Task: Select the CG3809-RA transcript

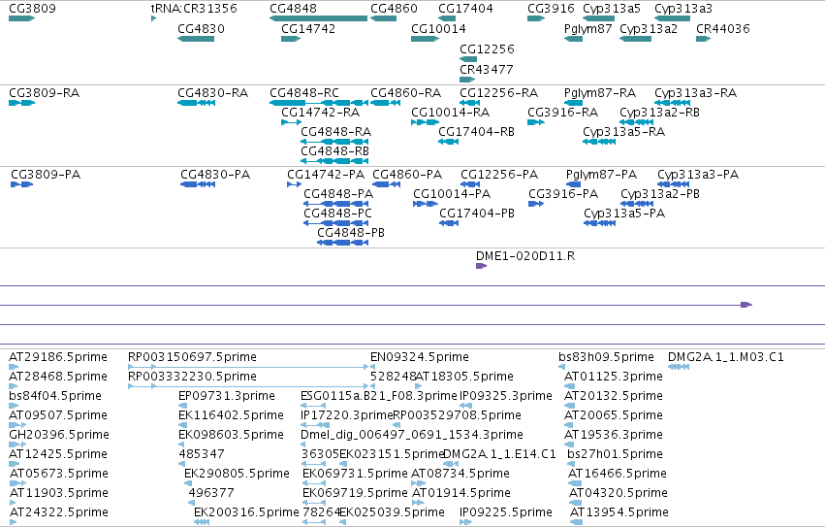Action: (21, 103)
